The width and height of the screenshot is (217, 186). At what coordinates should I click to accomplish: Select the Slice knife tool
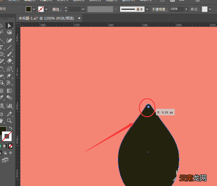click(x=9, y=114)
